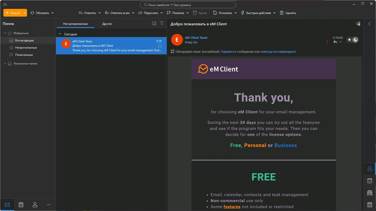
Task: Expand the Ответить dropdown arrow
Action: [x=100, y=13]
